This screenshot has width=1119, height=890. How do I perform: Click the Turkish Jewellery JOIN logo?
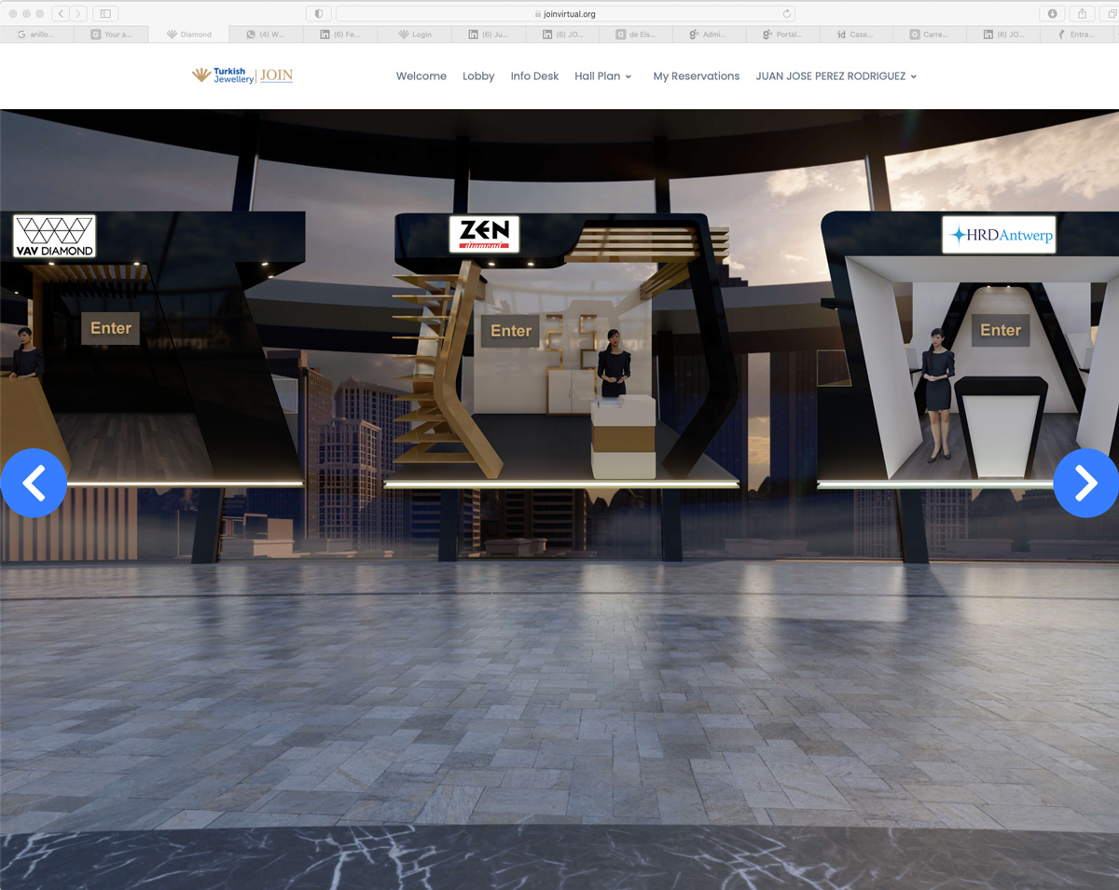[x=242, y=75]
